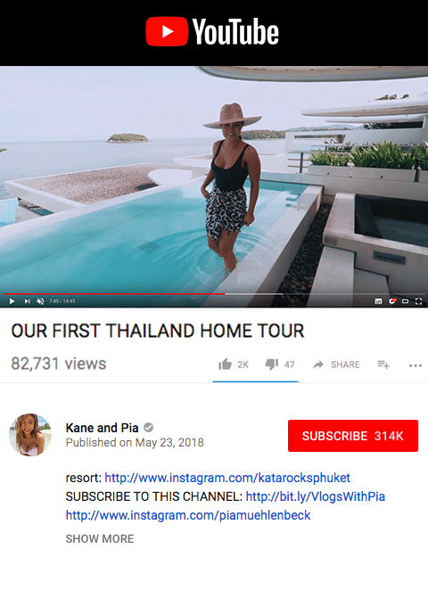Open bit.ly/VlogsWithPia link
The height and width of the screenshot is (590, 428).
pyautogui.click(x=316, y=496)
